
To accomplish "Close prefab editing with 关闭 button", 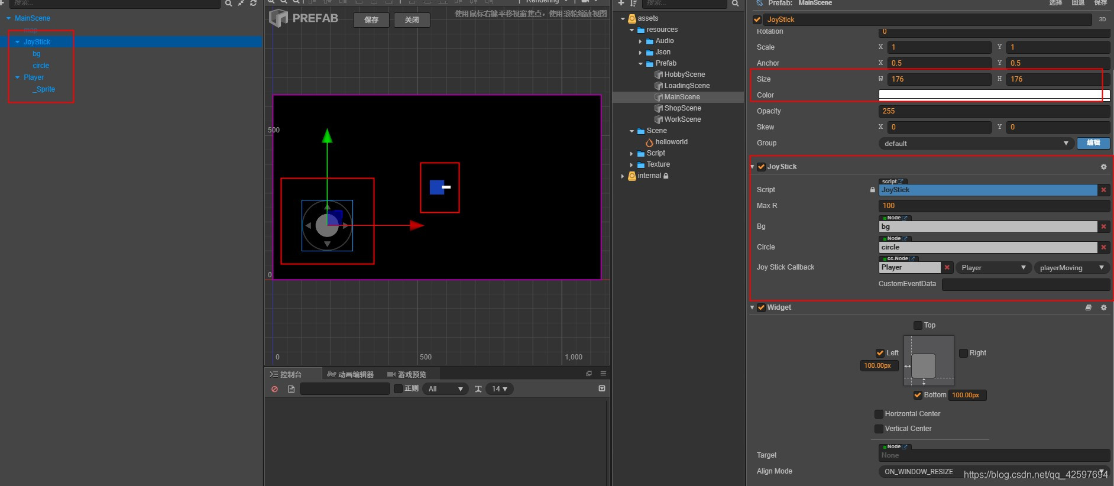I will [x=412, y=20].
